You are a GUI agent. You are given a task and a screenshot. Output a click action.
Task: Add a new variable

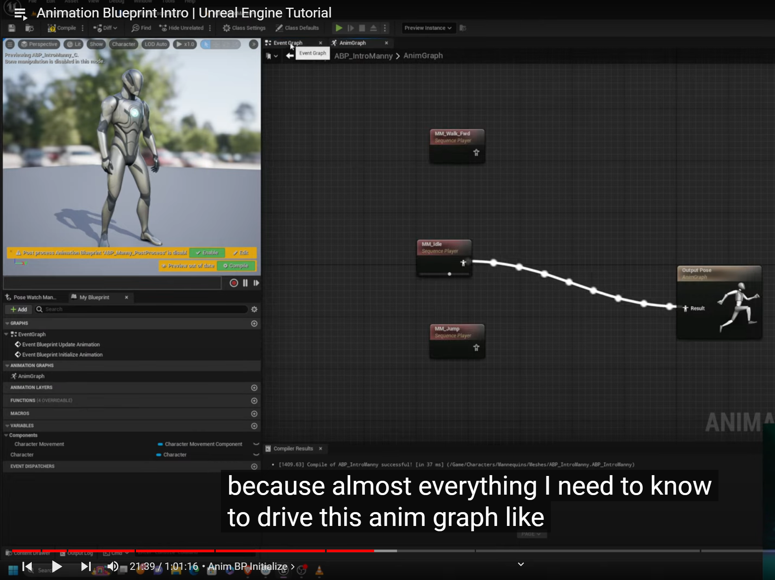254,426
